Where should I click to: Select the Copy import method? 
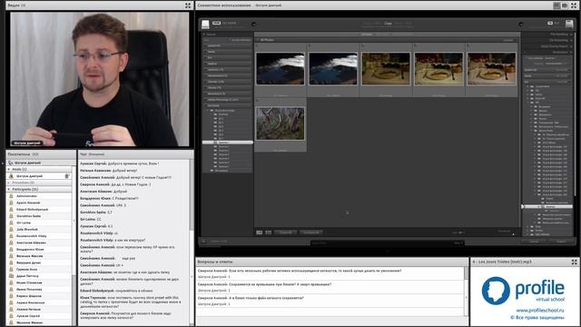pyautogui.click(x=388, y=23)
